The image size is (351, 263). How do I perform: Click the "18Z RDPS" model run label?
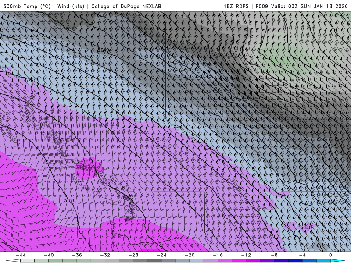(236, 6)
